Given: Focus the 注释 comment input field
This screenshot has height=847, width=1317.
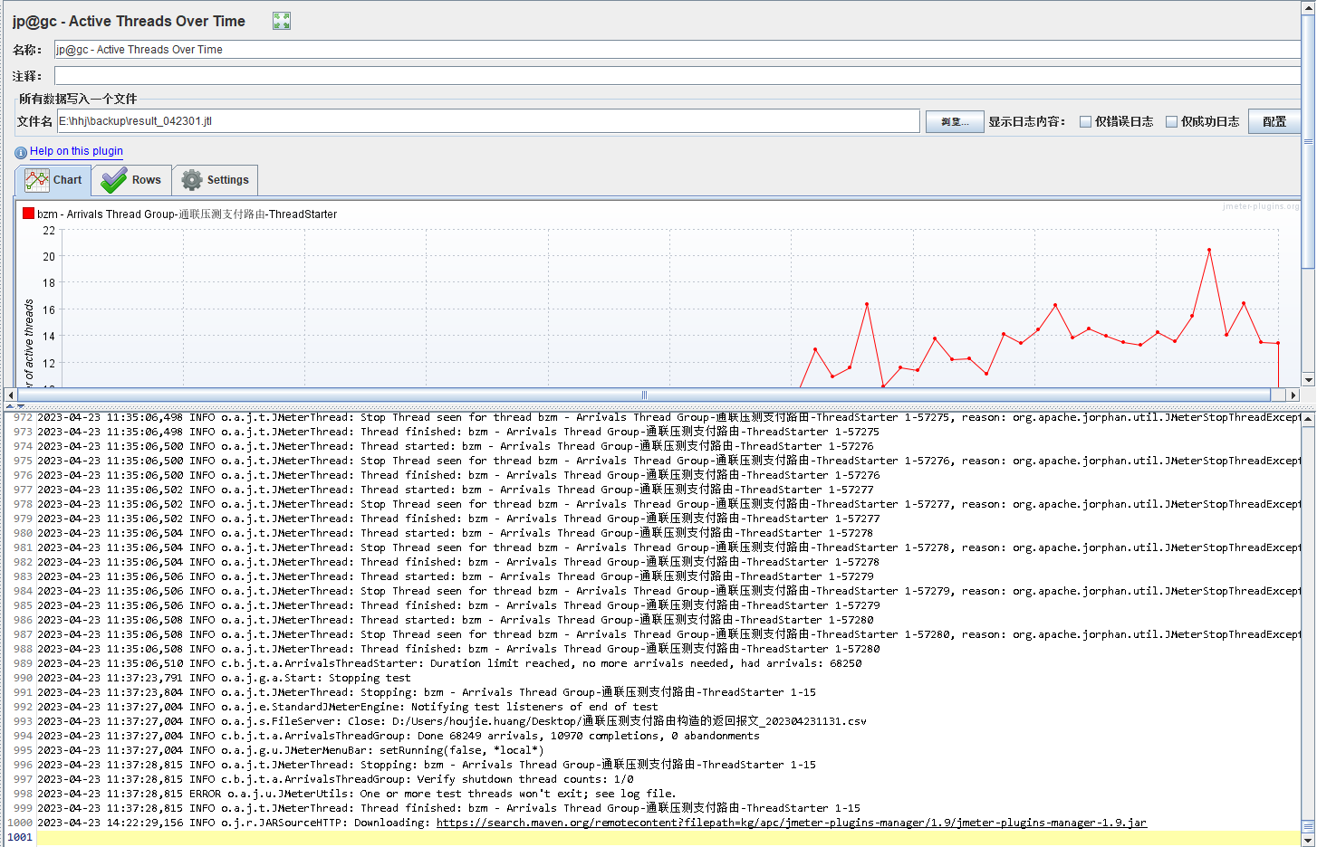Looking at the screenshot, I should coord(678,75).
